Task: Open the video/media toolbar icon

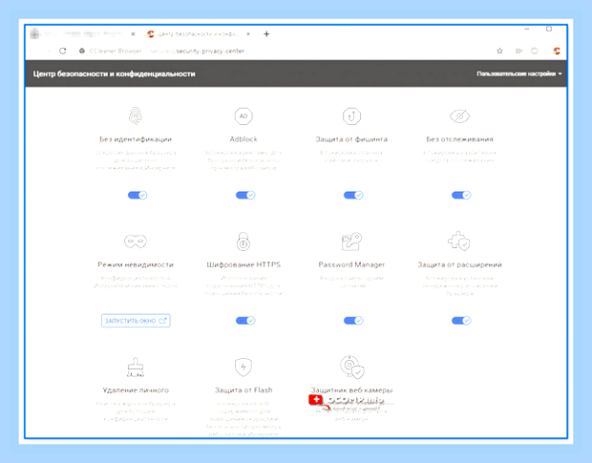Action: pos(518,51)
